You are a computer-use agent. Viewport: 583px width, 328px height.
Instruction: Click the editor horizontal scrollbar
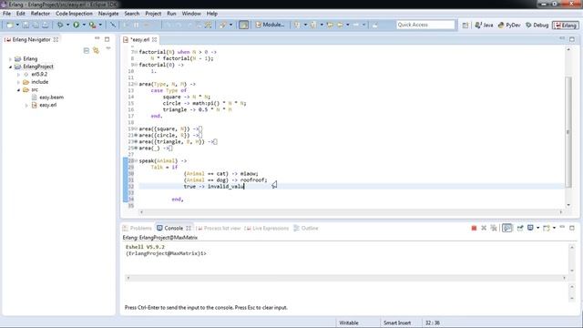coord(351,212)
